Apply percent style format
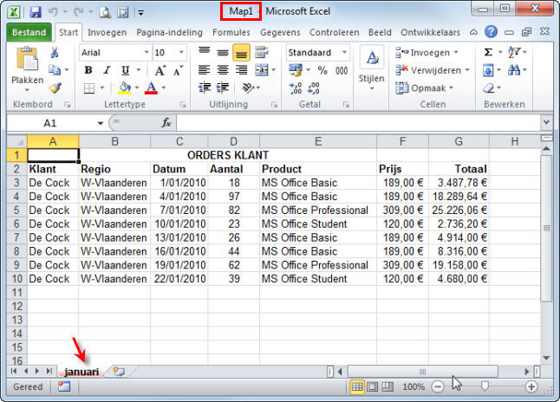This screenshot has width=560, height=402. point(322,70)
